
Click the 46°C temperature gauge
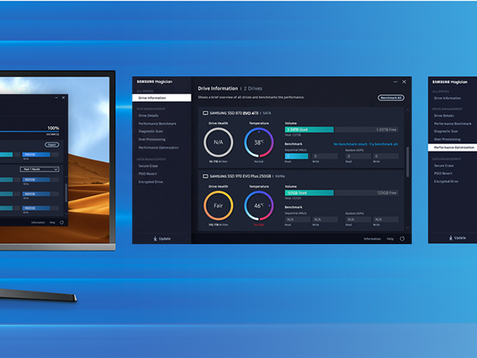[x=259, y=206]
